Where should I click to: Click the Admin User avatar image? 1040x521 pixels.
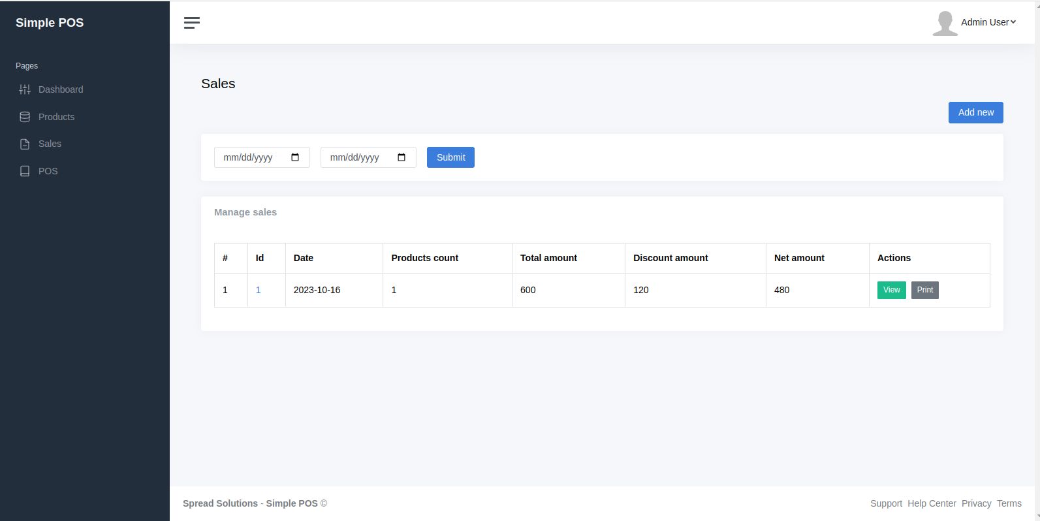click(944, 23)
